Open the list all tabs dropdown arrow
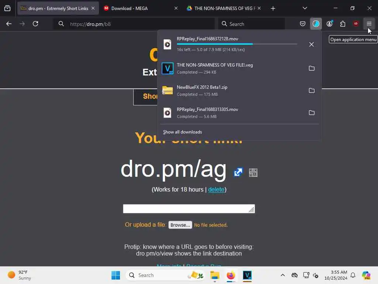 [305, 8]
